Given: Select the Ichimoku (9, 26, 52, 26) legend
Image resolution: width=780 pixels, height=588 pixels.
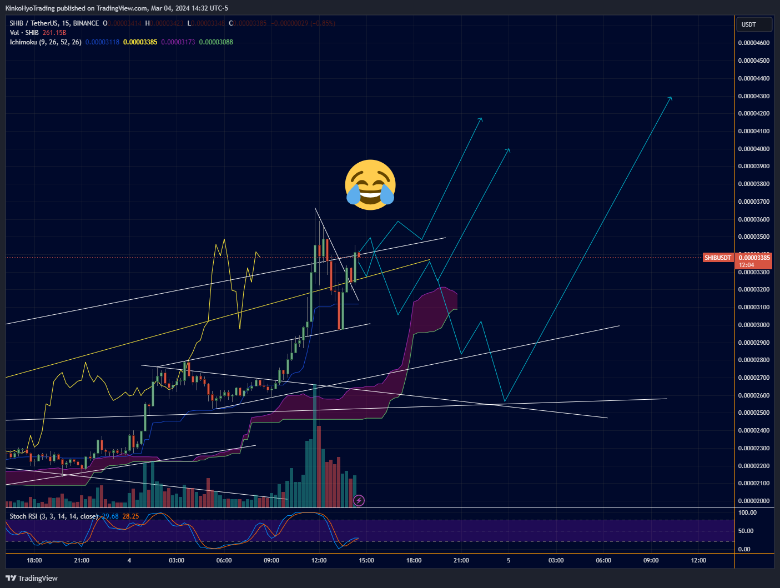Looking at the screenshot, I should point(46,42).
